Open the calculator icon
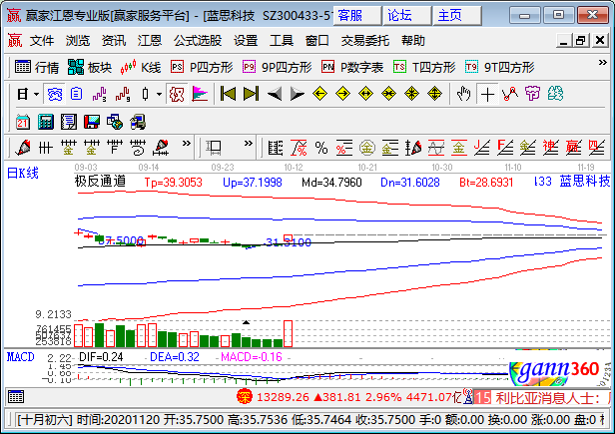The width and height of the screenshot is (615, 434). [46, 122]
